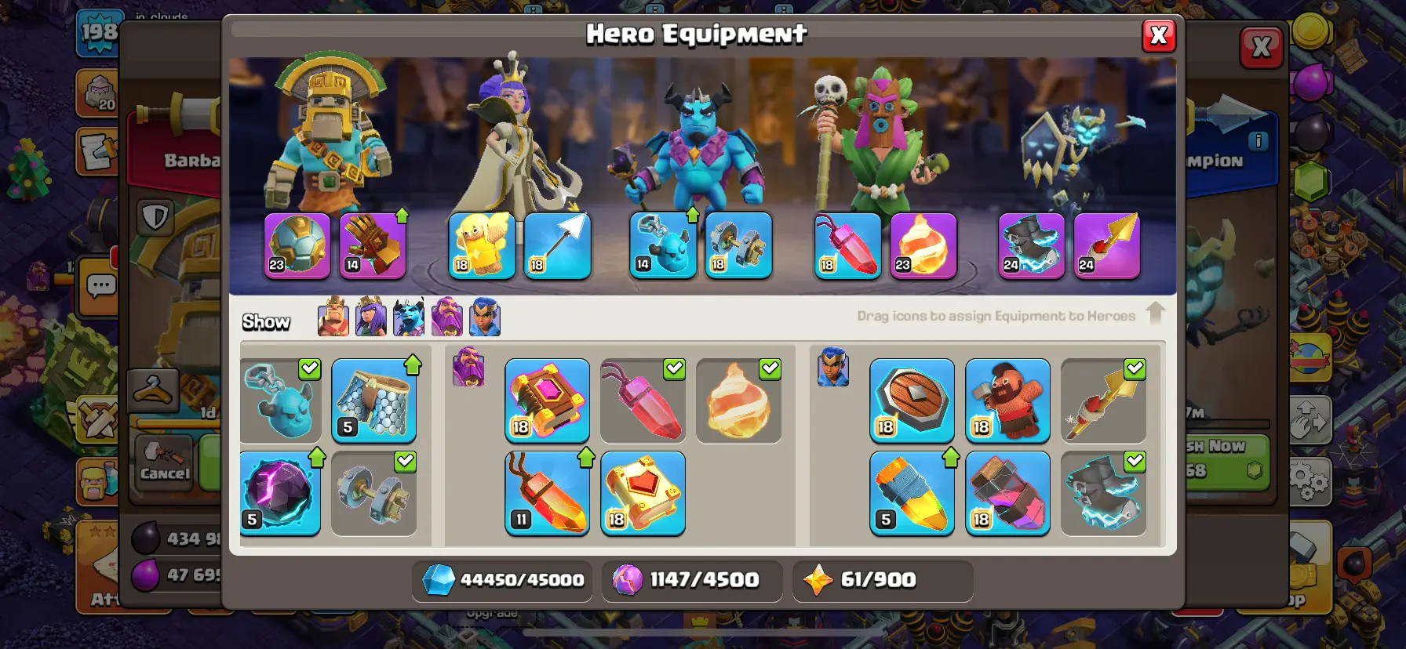
Task: Open Archer Queen's level 18 Frozen Arrow slot
Action: (557, 245)
